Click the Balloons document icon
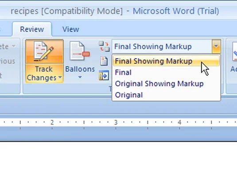 [80, 51]
